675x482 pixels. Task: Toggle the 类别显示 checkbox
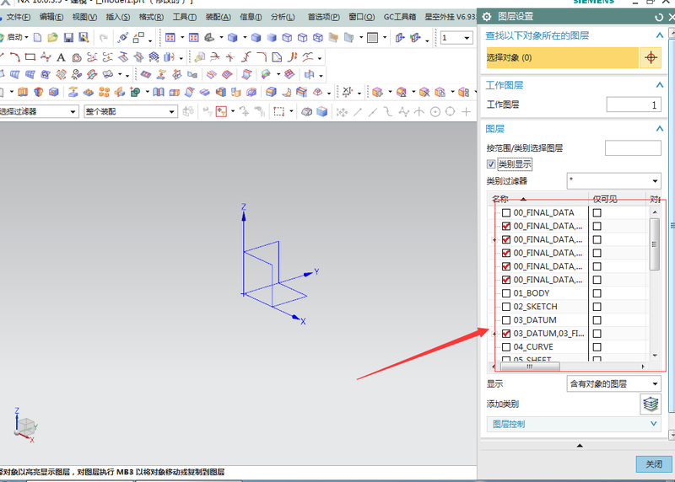click(x=491, y=163)
